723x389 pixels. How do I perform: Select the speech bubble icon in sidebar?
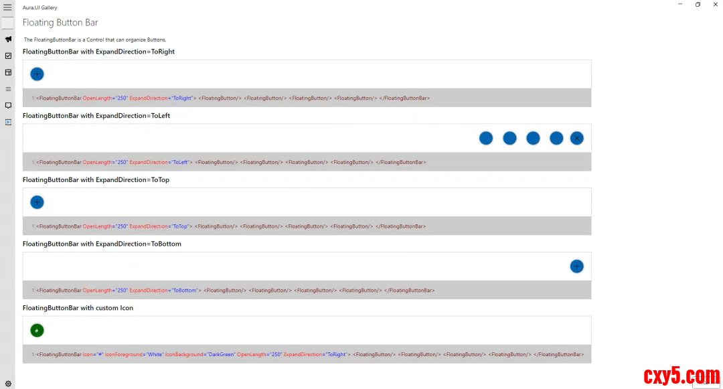[x=8, y=106]
